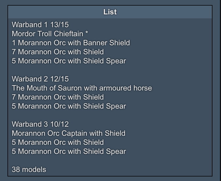Click the List panel header
The height and width of the screenshot is (181, 221).
point(110,12)
